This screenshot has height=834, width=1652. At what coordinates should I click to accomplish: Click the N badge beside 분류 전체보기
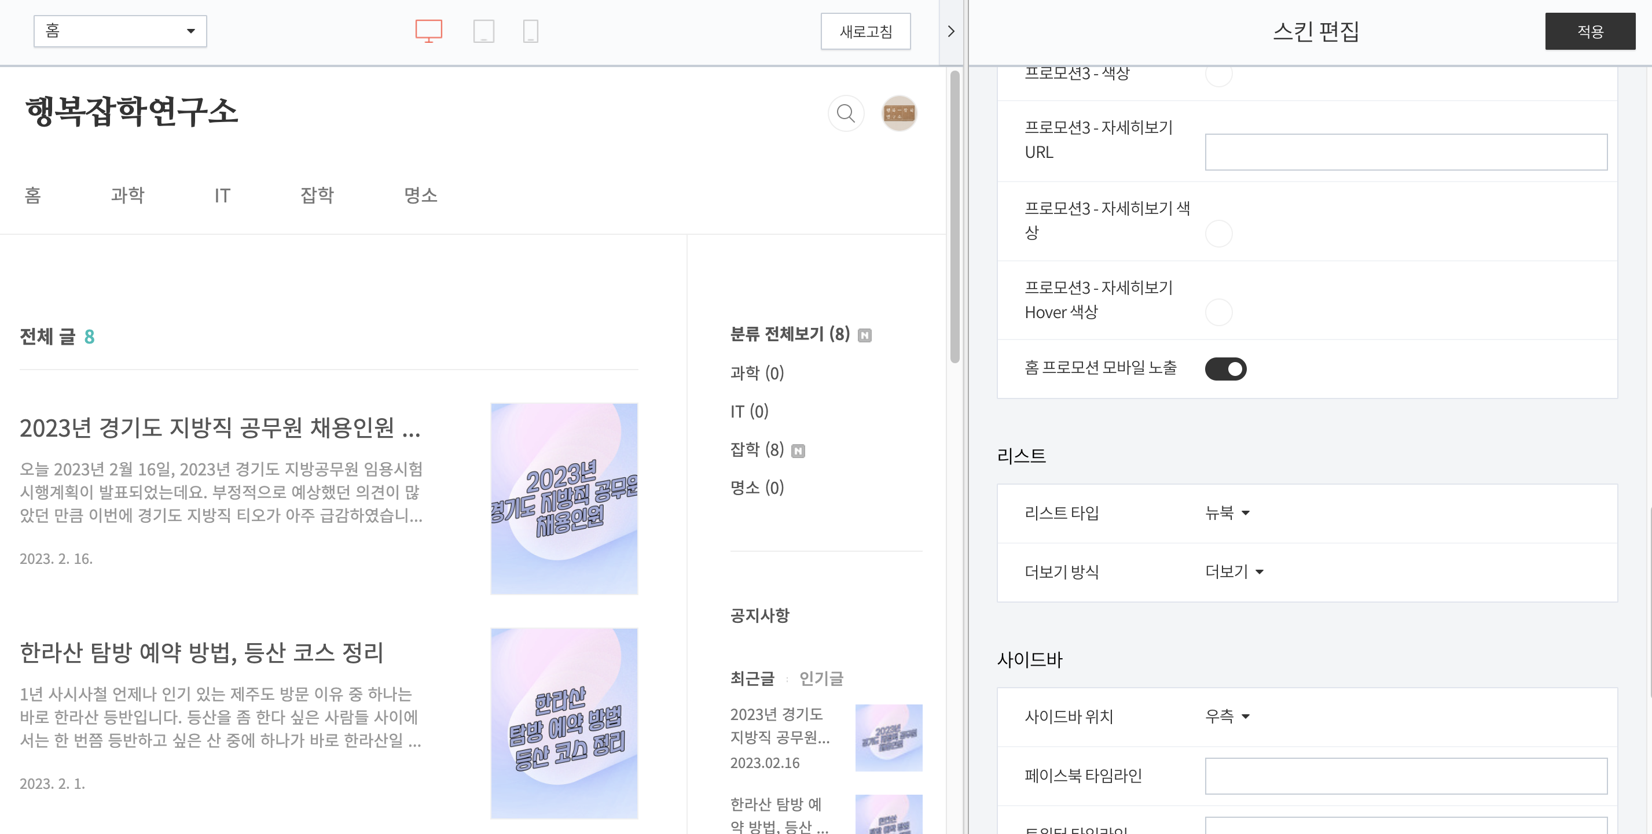tap(864, 334)
